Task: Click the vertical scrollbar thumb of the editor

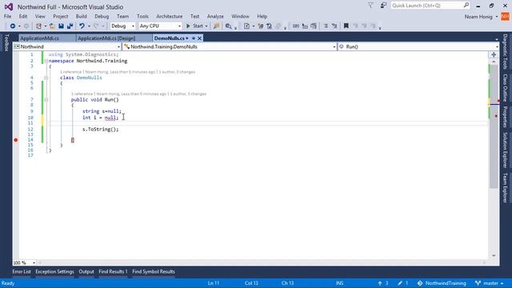Action: point(494,126)
